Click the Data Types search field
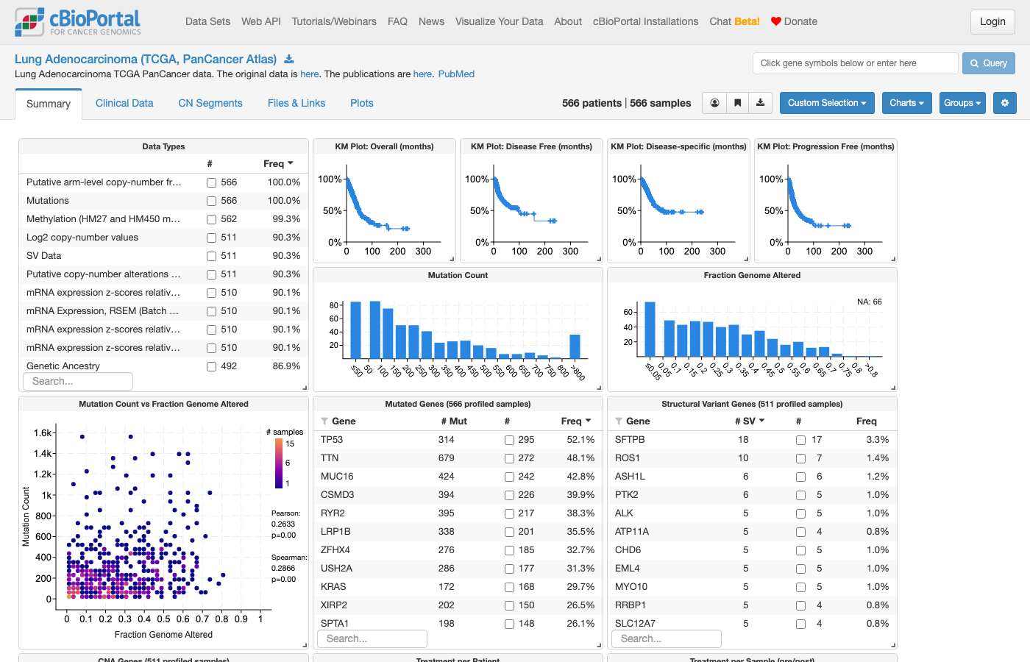The width and height of the screenshot is (1030, 662). coord(78,381)
